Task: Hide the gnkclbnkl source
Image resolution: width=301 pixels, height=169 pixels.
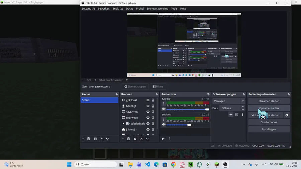Action: (148, 100)
